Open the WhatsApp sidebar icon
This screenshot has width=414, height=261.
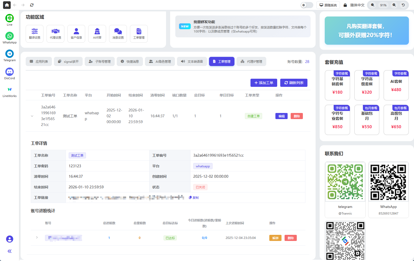tap(9, 36)
